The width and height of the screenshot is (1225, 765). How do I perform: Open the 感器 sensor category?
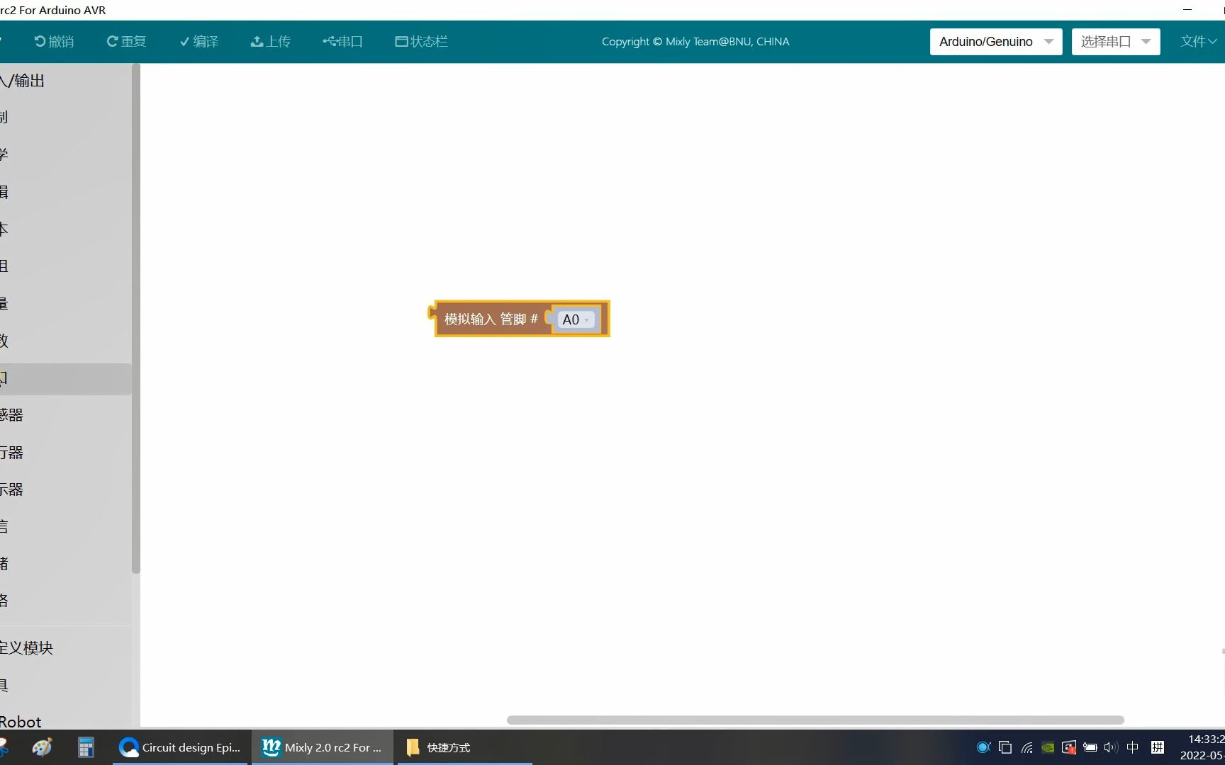pos(65,415)
